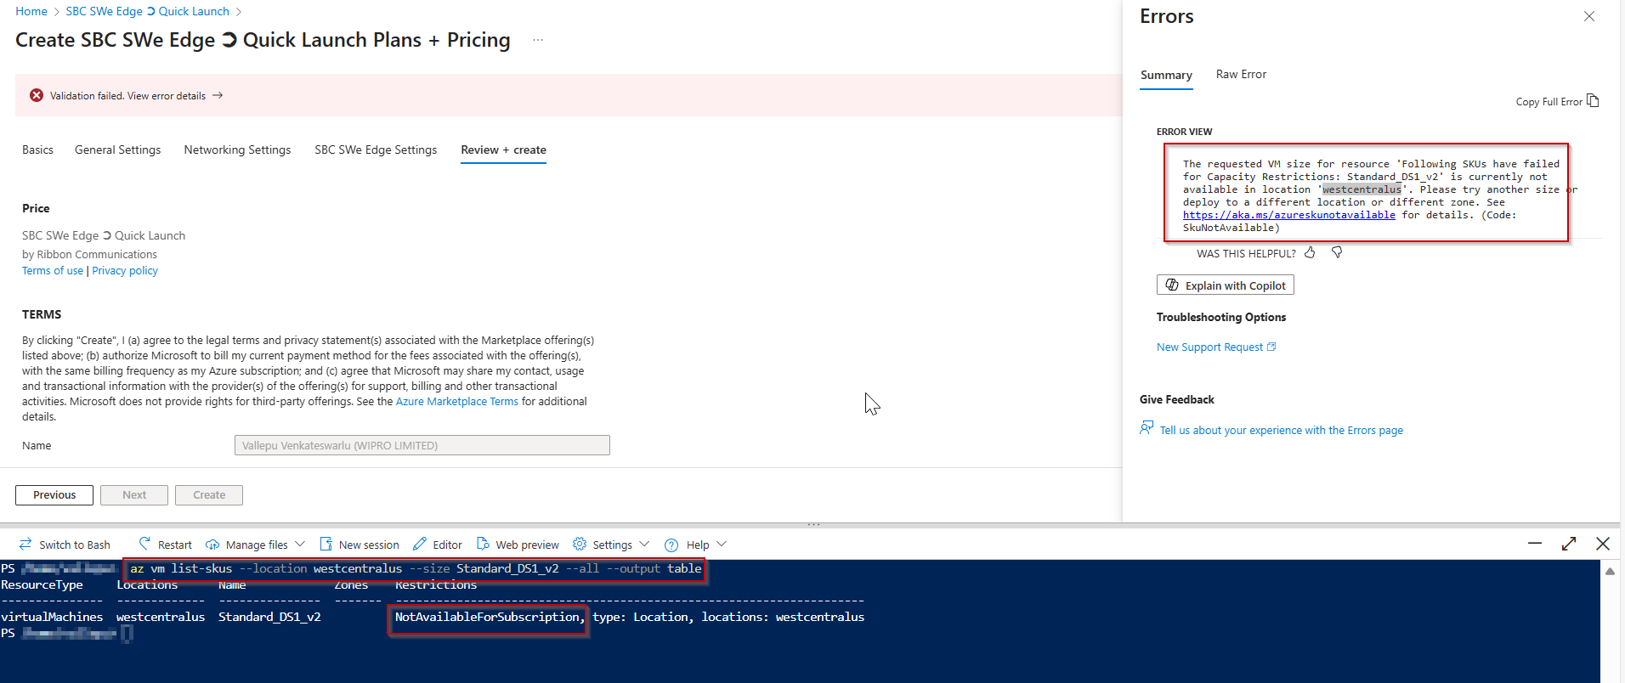Open the Terms of use link
The height and width of the screenshot is (683, 1625).
pyautogui.click(x=53, y=271)
